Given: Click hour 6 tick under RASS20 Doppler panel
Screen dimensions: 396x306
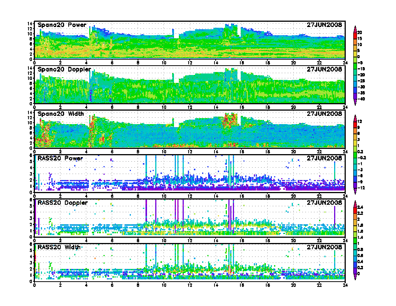Looking at the screenshot, I should (112, 240).
